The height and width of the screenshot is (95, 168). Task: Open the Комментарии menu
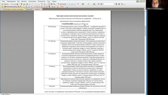click(x=32, y=1)
